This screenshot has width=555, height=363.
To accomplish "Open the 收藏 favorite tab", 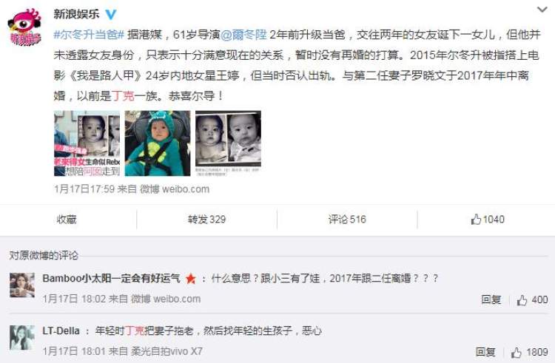I will click(x=67, y=220).
